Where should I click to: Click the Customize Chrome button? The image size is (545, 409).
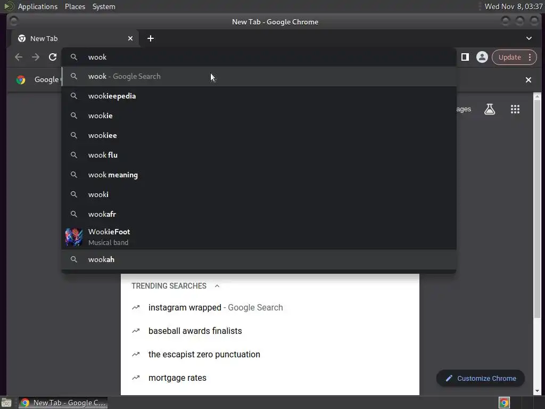pos(481,379)
